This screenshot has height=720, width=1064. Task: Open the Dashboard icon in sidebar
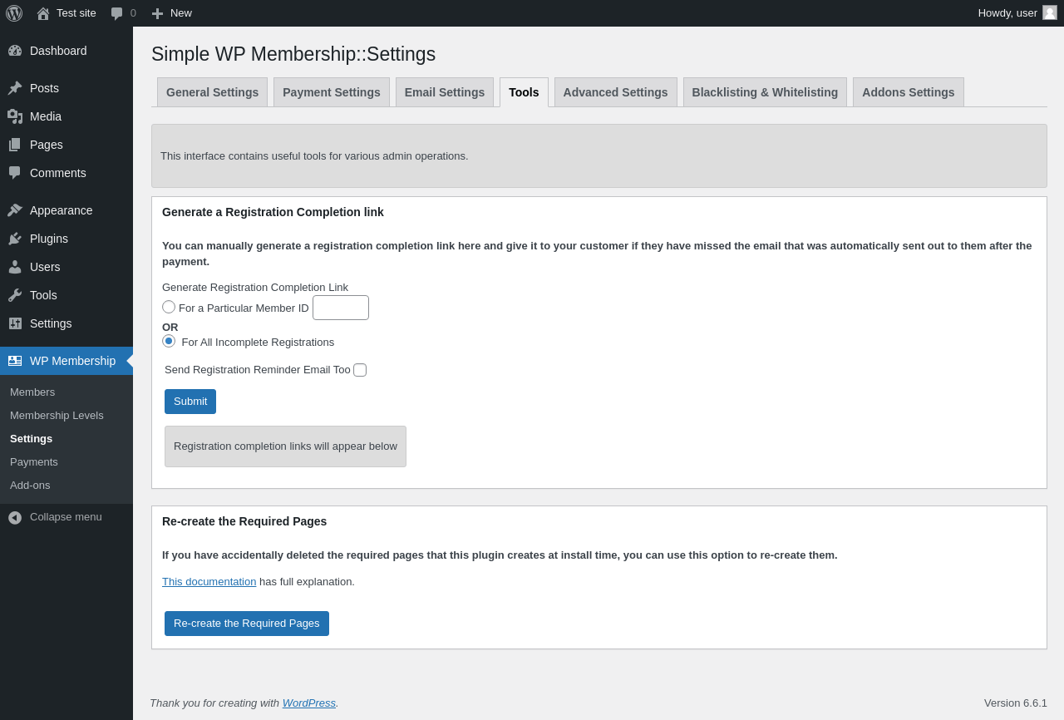point(15,51)
